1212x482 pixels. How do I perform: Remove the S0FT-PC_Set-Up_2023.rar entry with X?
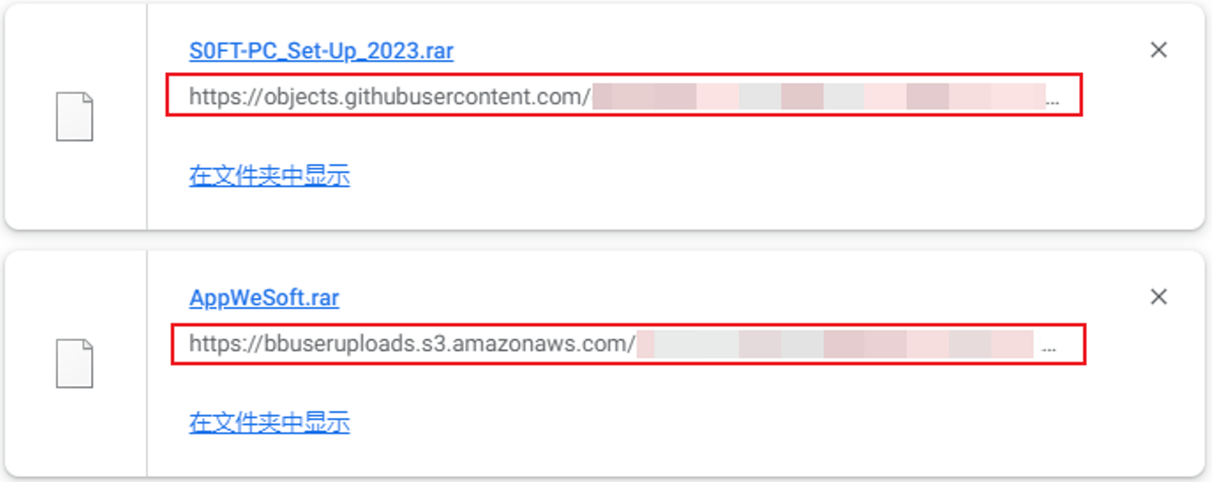(x=1159, y=50)
